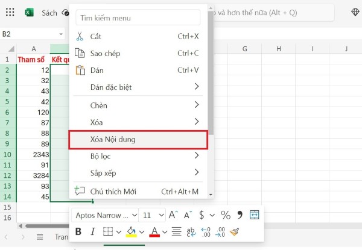Viewport: 362px width, 250px height.
Task: Click the Sách workbook title
Action: [x=49, y=13]
